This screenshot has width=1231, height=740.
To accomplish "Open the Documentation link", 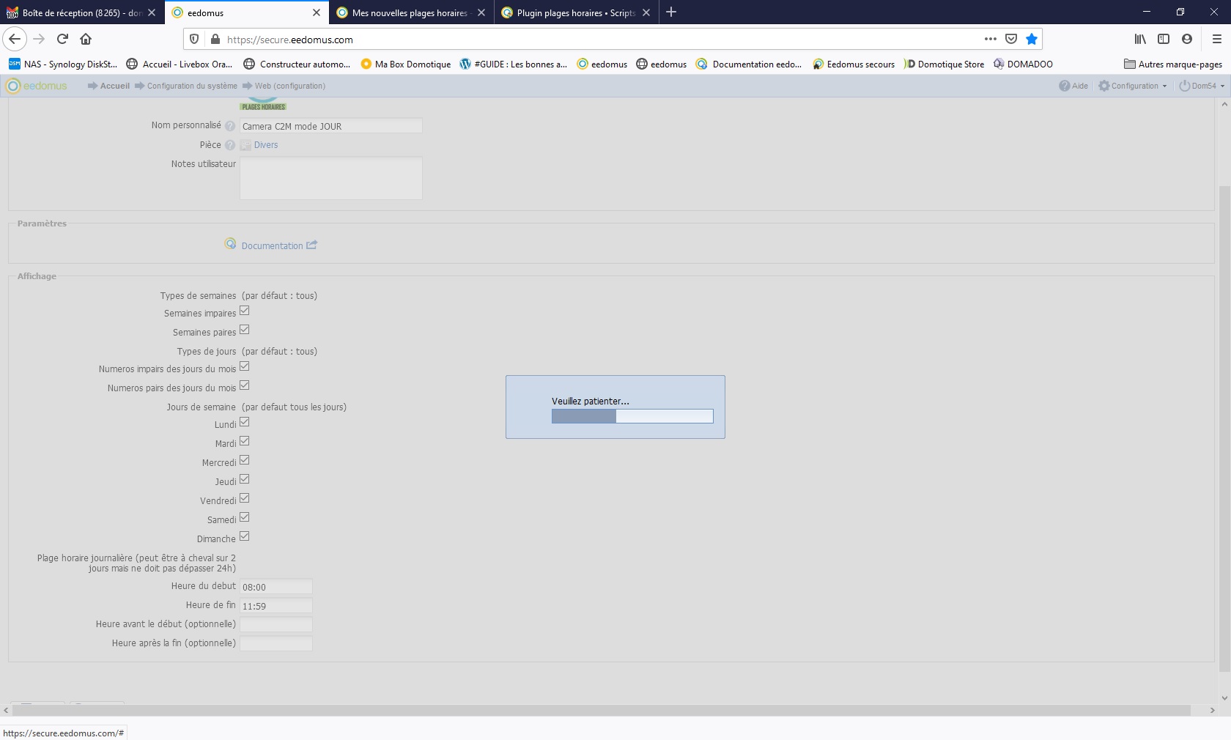I will [272, 246].
